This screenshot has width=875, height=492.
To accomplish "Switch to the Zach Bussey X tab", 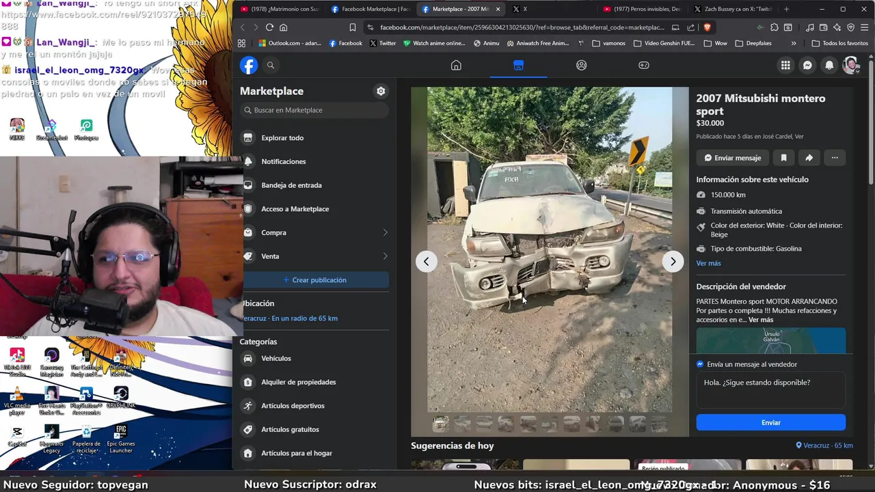I will click(733, 9).
